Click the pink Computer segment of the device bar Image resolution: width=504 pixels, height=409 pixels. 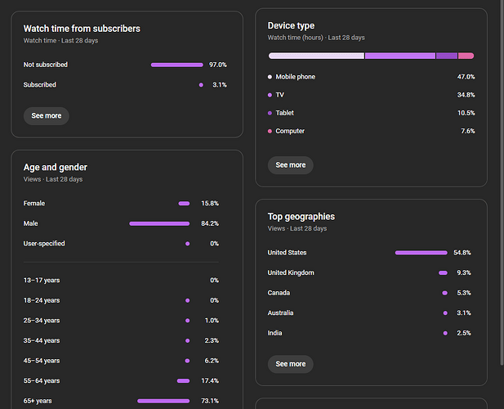click(466, 56)
